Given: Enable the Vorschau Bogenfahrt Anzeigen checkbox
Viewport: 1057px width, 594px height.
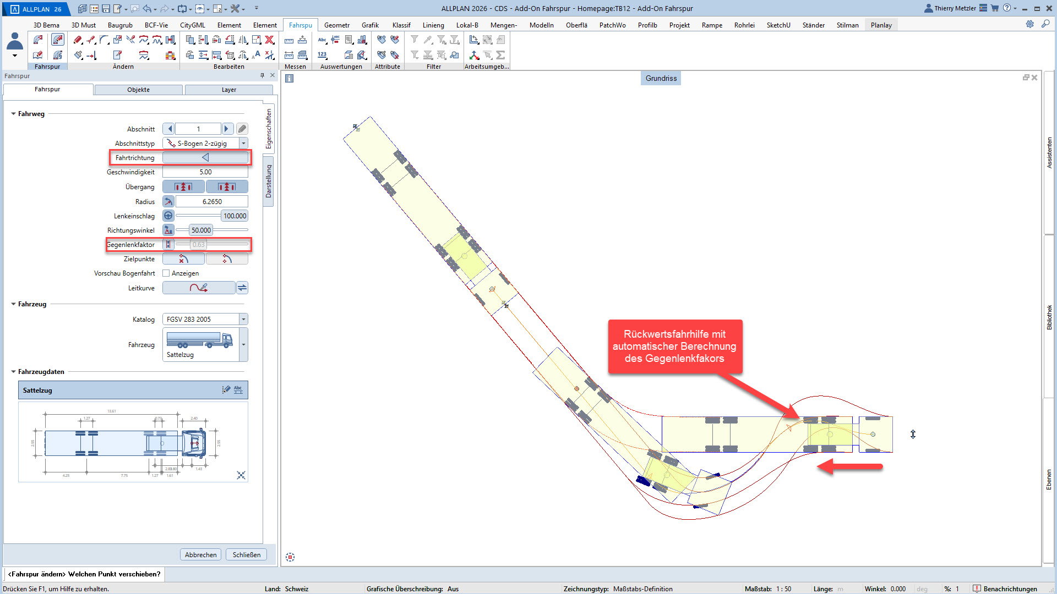Looking at the screenshot, I should (x=166, y=273).
